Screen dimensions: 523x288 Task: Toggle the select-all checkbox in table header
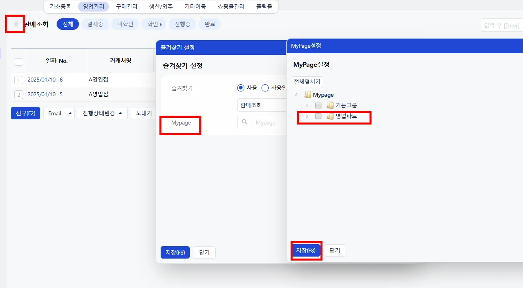coord(18,62)
